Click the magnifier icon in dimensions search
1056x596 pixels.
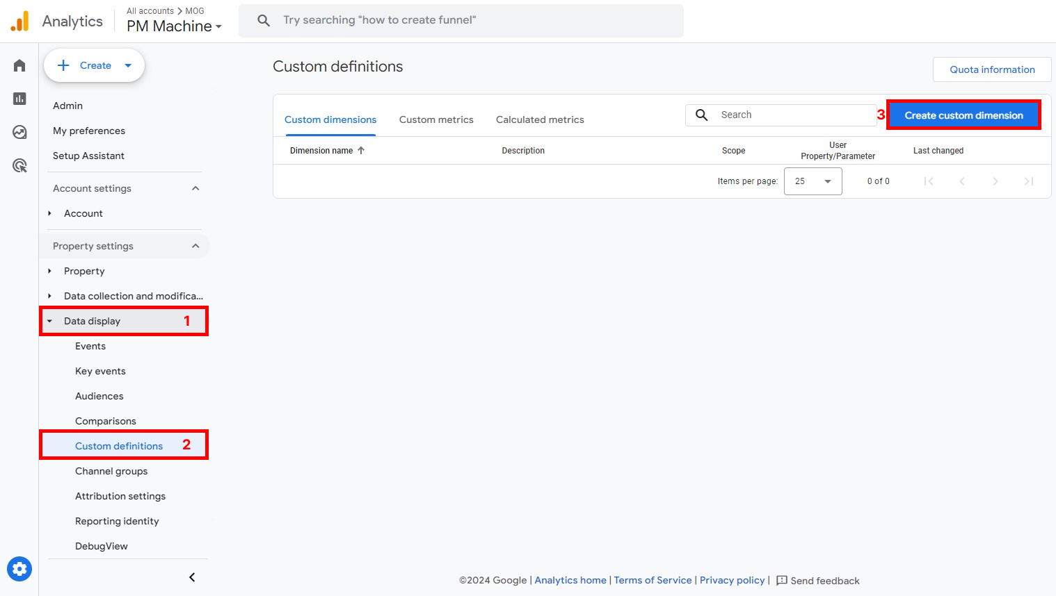702,115
